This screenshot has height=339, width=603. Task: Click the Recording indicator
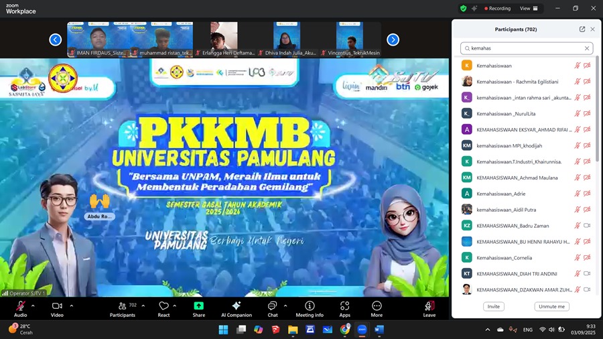click(x=497, y=9)
